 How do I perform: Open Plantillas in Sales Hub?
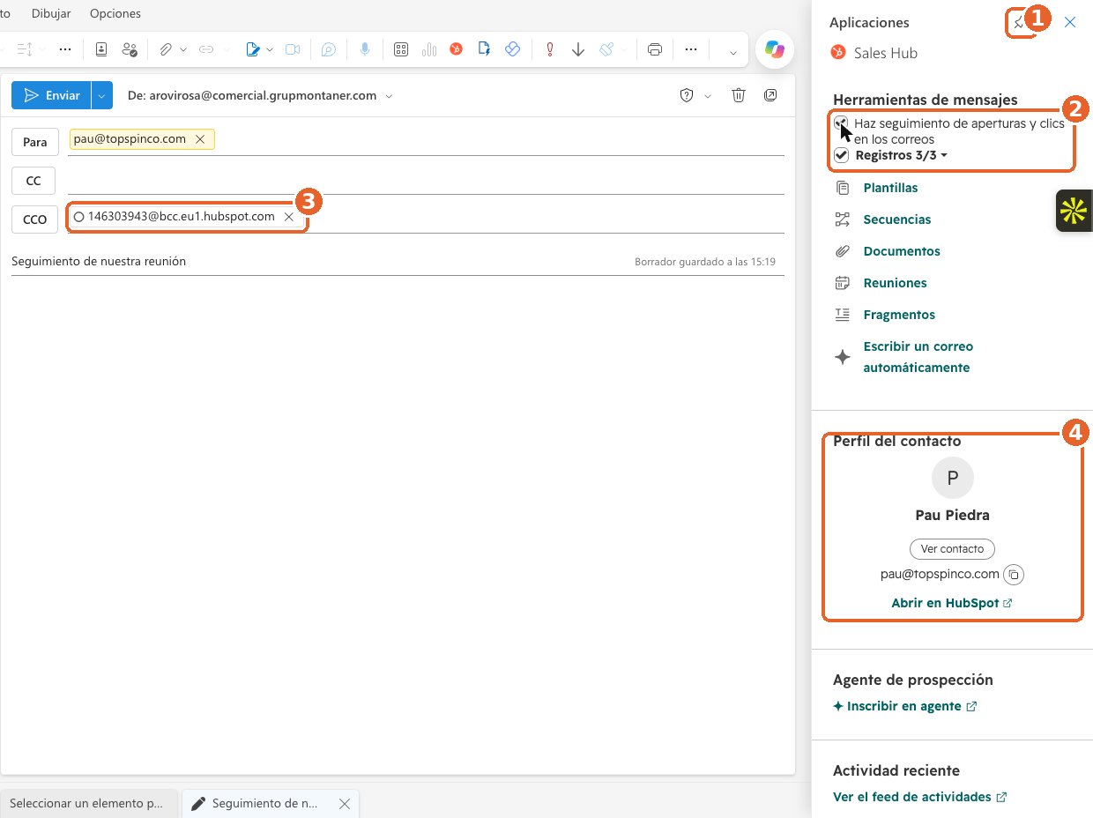[890, 188]
